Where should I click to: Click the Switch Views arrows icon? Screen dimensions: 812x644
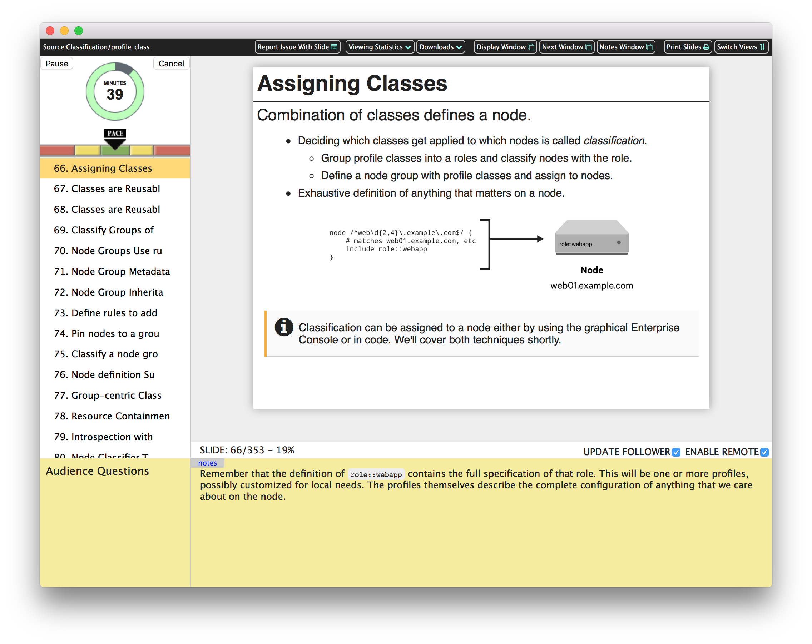click(762, 47)
